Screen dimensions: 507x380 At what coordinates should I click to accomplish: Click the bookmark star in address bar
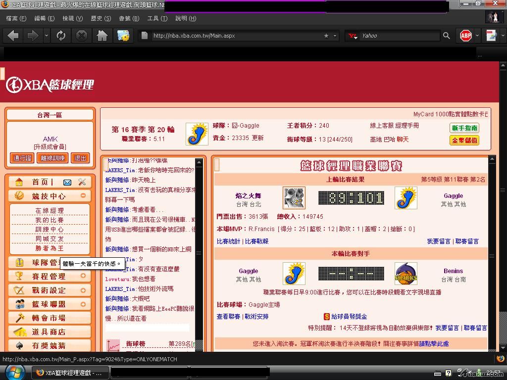(326, 36)
